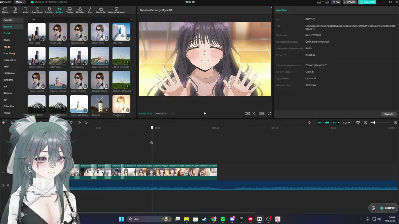Click the Paylaş share button
Viewport: 399px width, 224px height.
[350, 2]
